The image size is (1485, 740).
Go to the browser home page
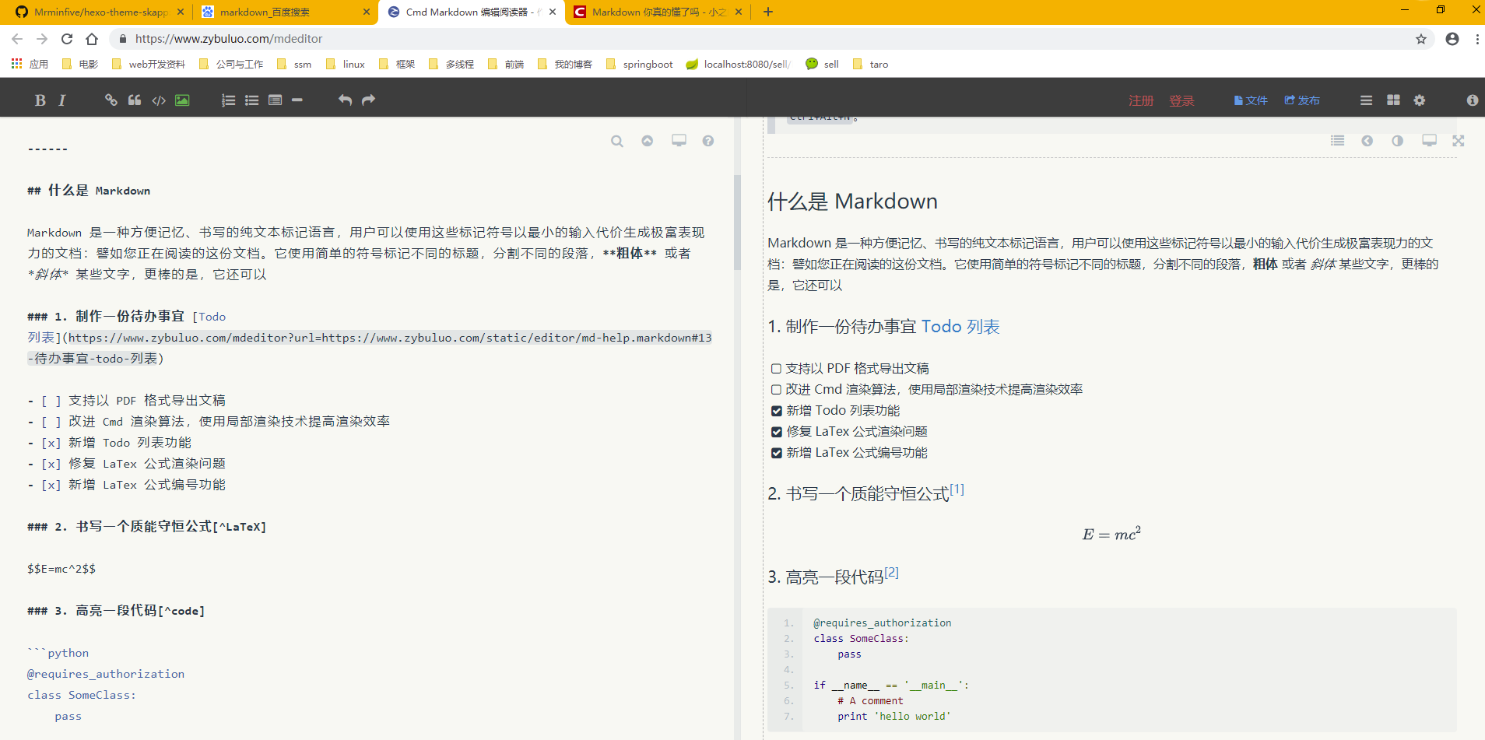click(x=92, y=39)
